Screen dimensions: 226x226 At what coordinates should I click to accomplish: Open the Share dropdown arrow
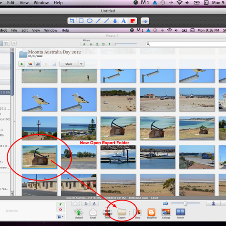[x=81, y=64]
